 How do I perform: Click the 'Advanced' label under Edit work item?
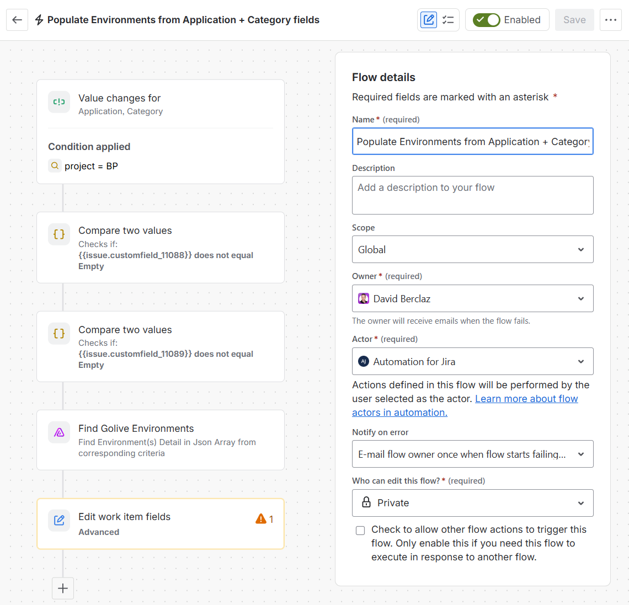pos(99,532)
